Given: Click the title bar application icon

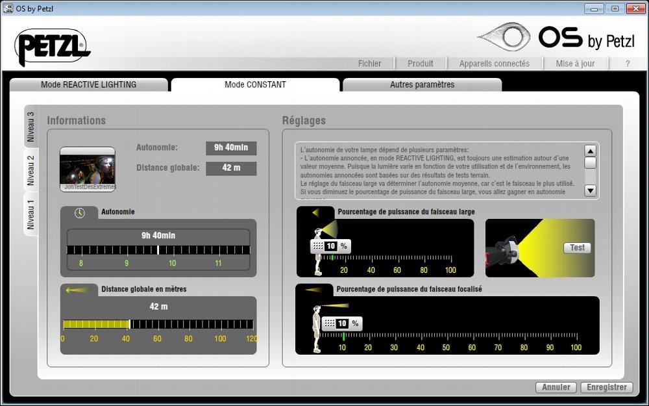Looking at the screenshot, I should pos(7,8).
